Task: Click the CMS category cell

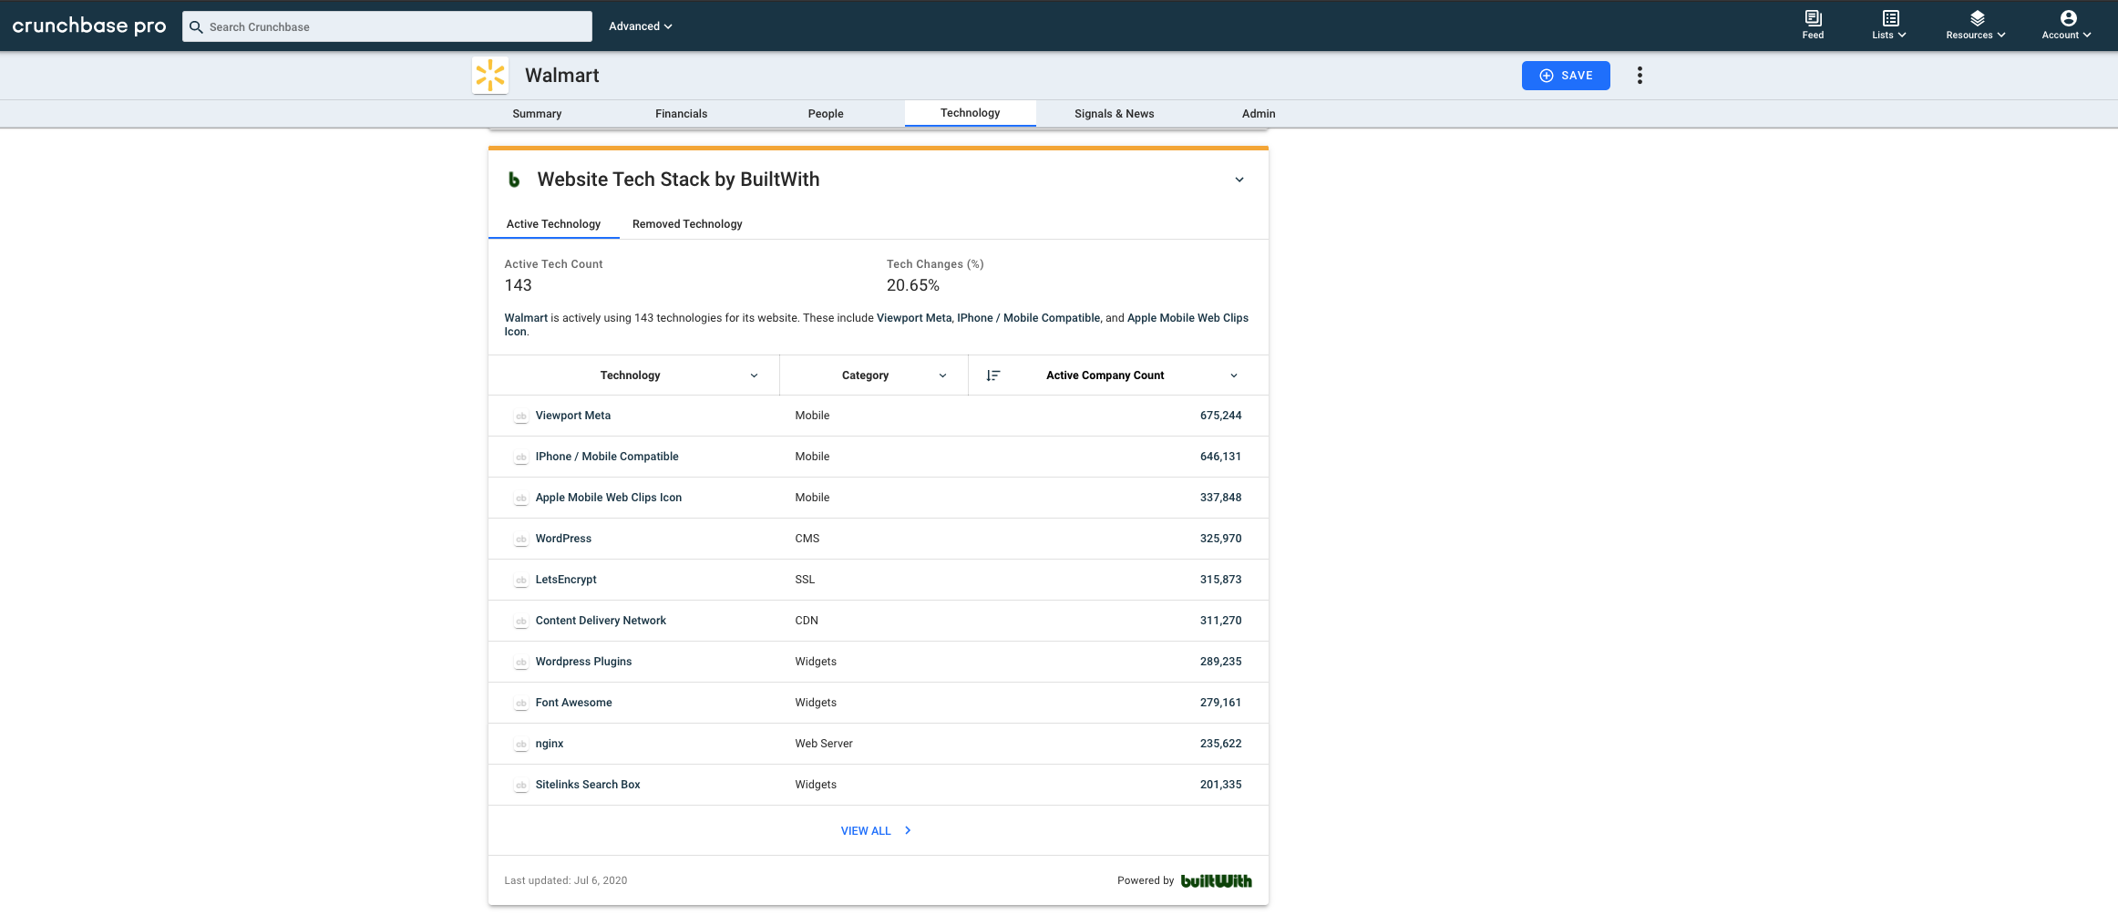Action: [x=807, y=539]
